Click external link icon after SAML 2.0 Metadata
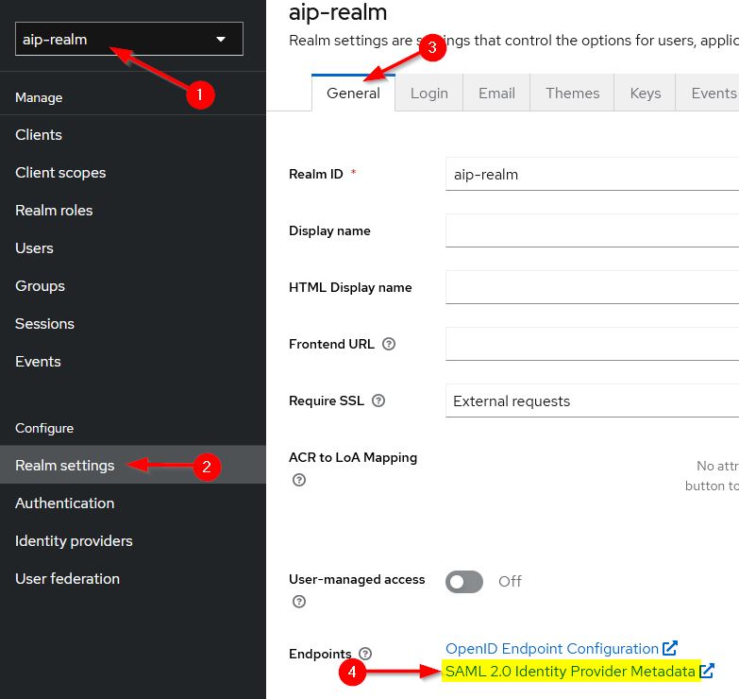739x699 pixels. tap(706, 672)
